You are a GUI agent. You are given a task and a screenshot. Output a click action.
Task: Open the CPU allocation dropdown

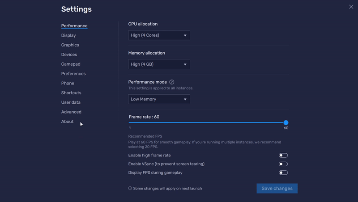click(x=159, y=35)
